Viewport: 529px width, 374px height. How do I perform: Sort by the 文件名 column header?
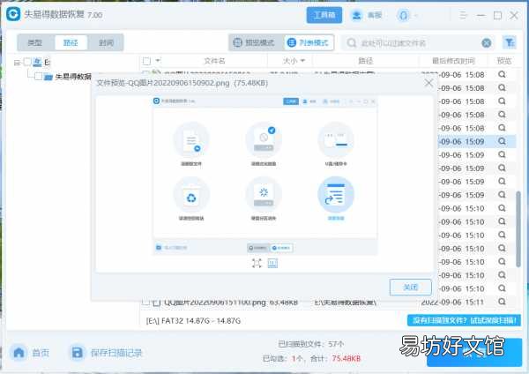214,61
